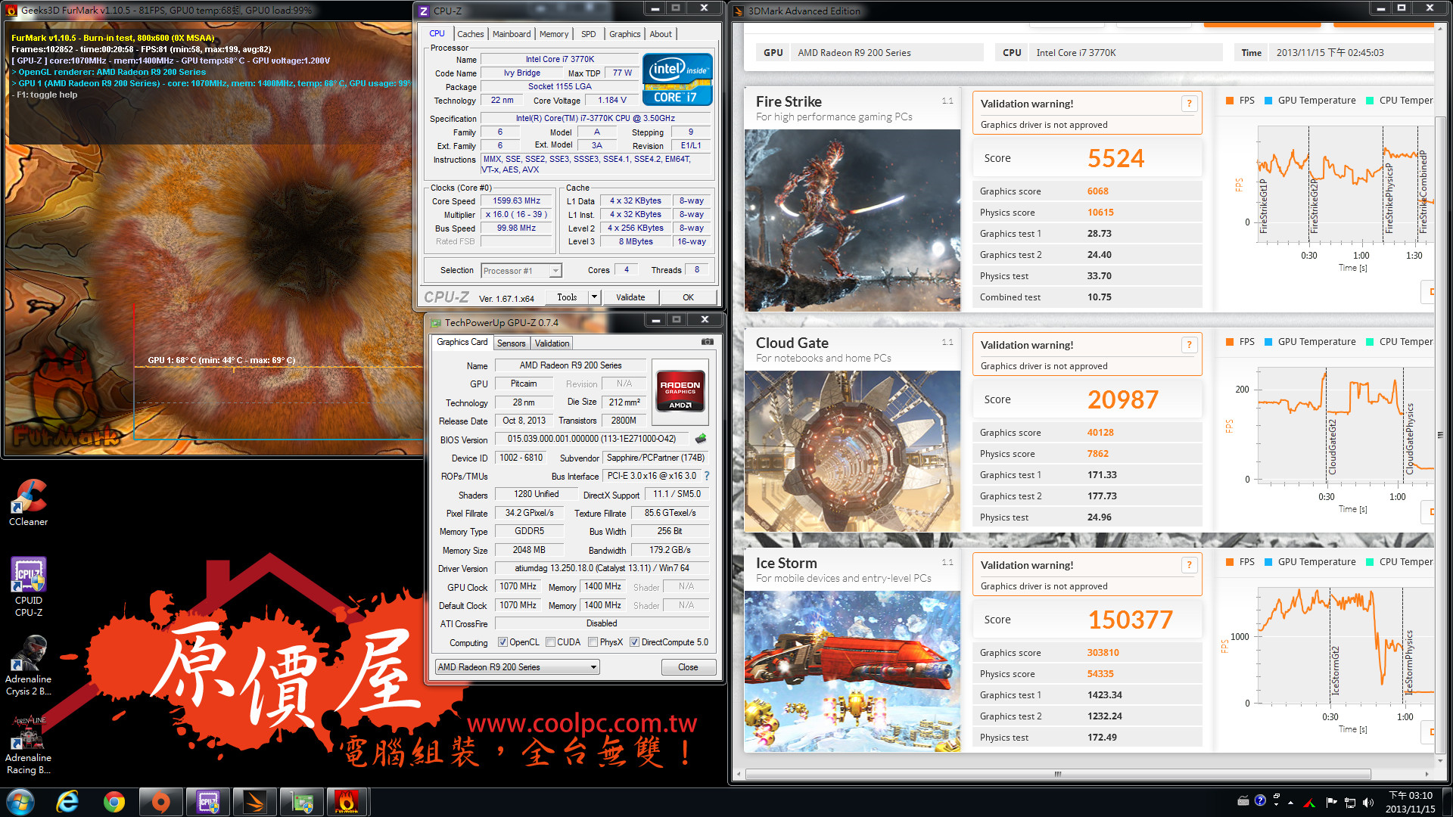
Task: Toggle the CUDA checkbox in GPU-Z
Action: 550,642
